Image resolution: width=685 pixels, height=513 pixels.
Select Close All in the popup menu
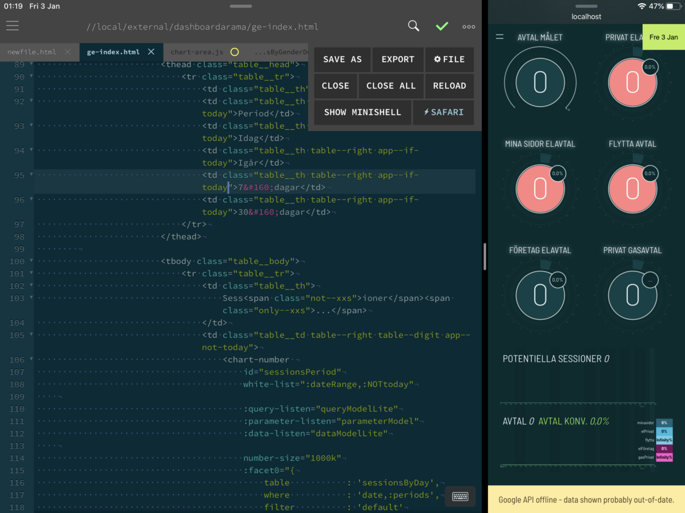391,86
